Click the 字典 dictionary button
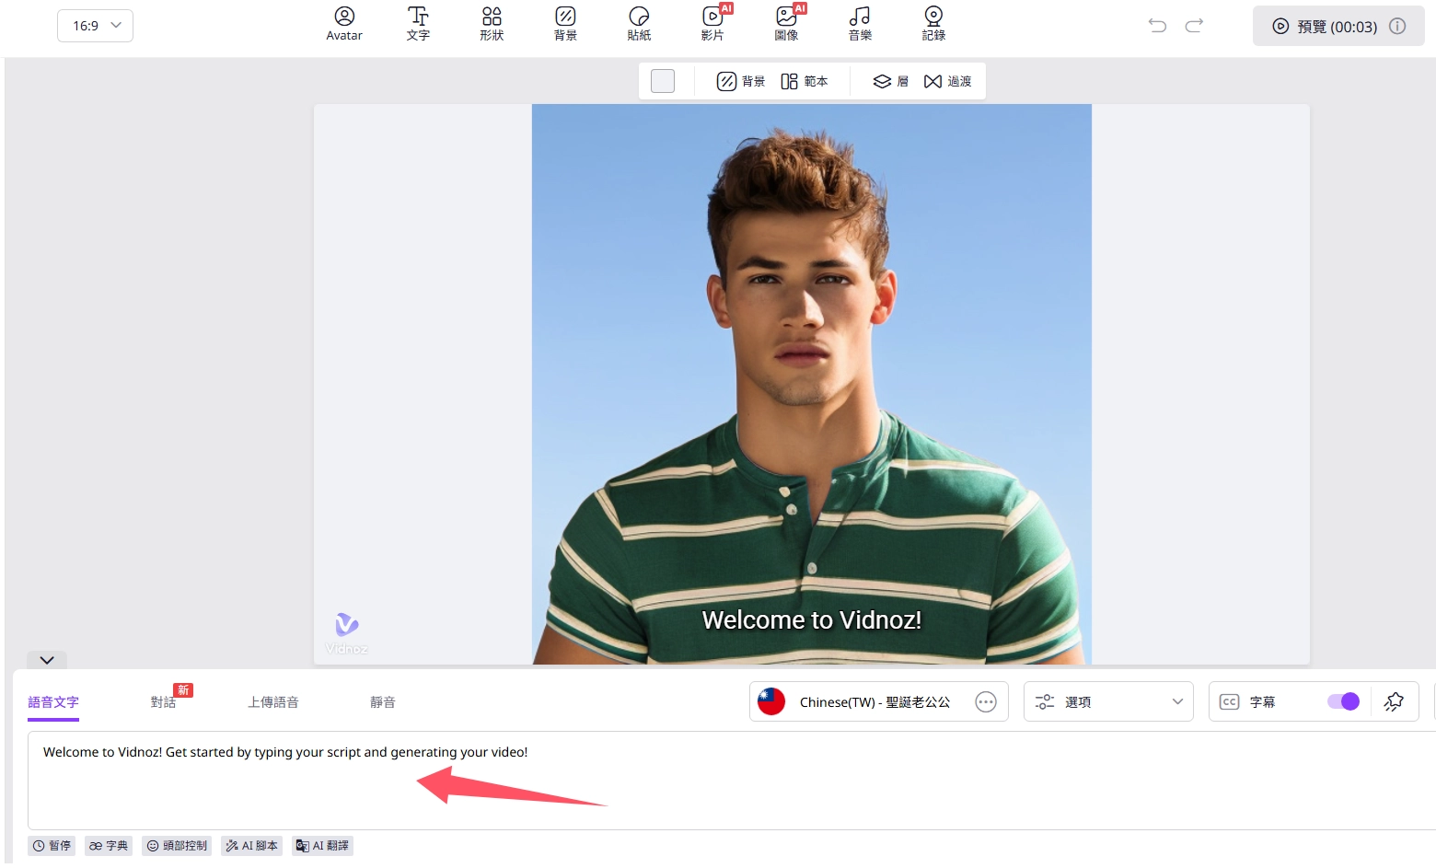Screen dimensions: 1436x868 tap(109, 846)
